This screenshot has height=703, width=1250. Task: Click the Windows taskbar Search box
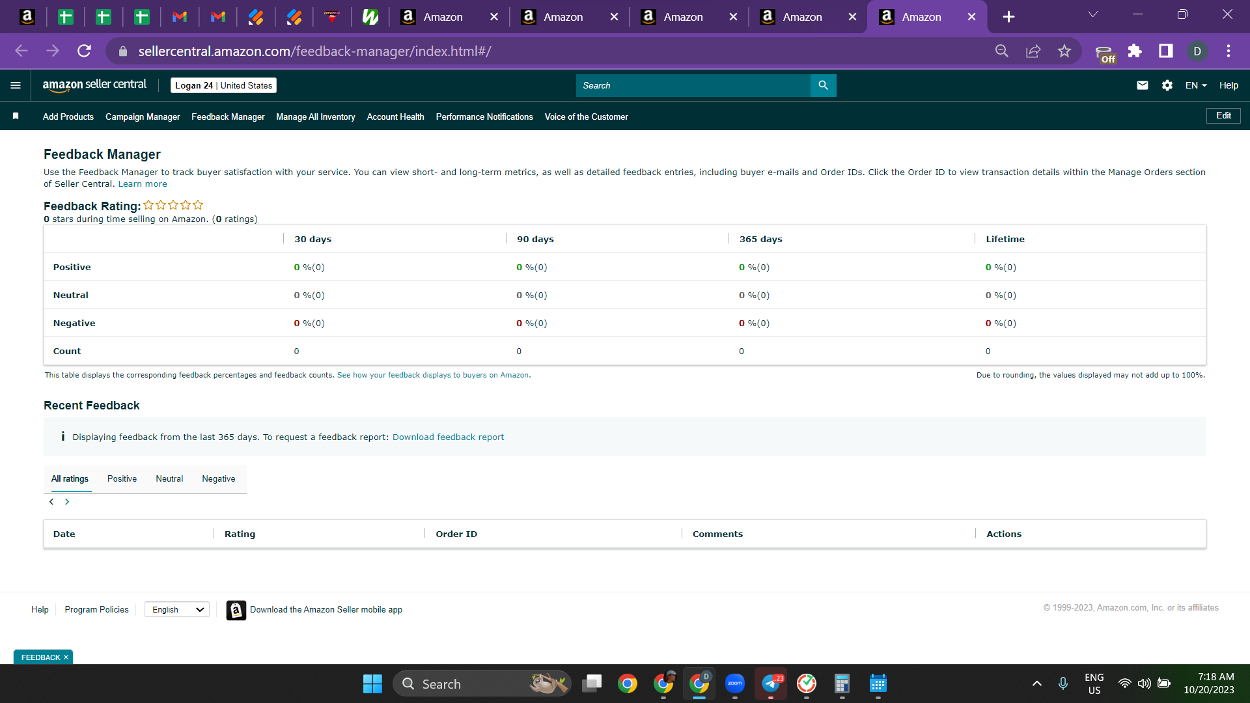(x=482, y=683)
